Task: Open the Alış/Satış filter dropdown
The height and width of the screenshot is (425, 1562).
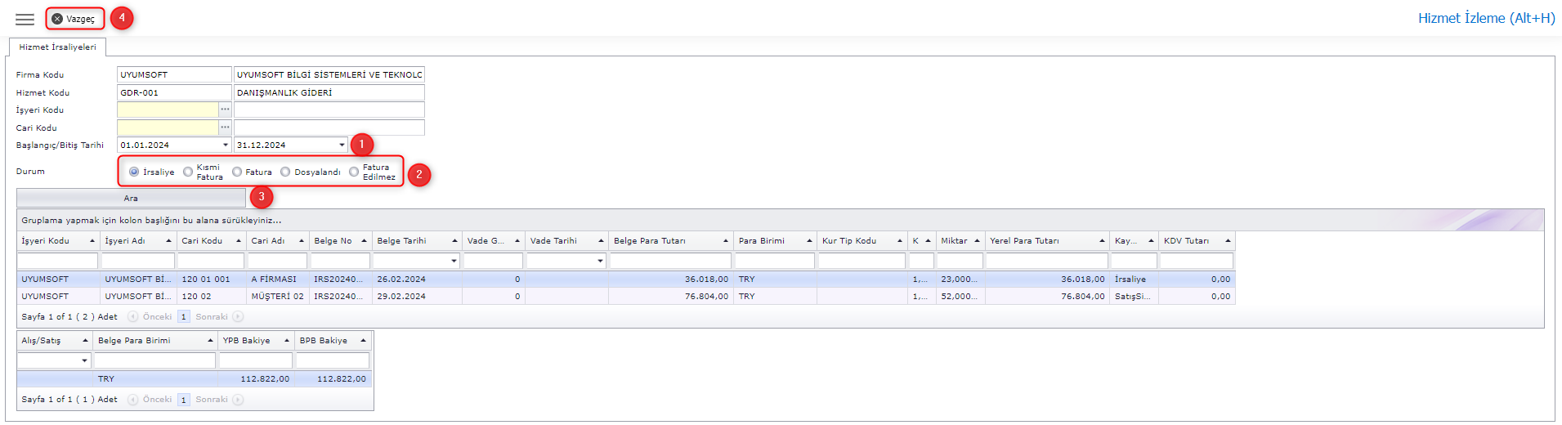Action: (84, 360)
